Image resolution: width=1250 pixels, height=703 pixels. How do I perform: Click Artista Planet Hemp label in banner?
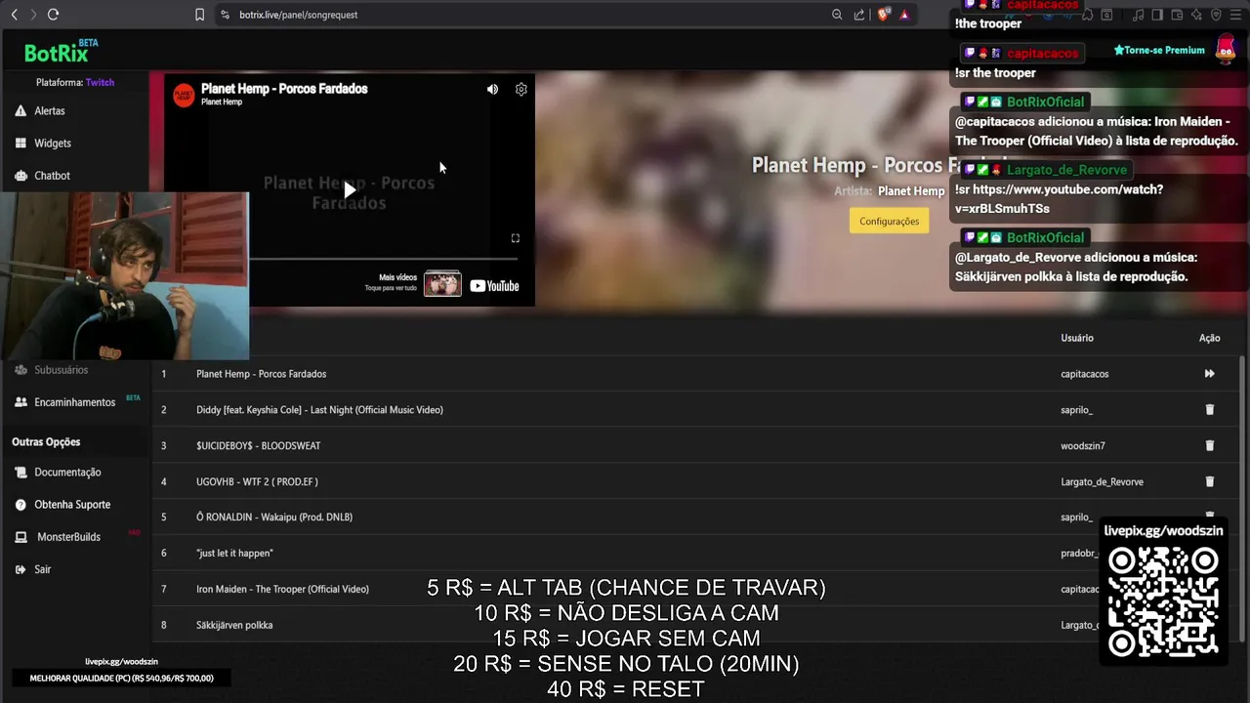click(890, 191)
